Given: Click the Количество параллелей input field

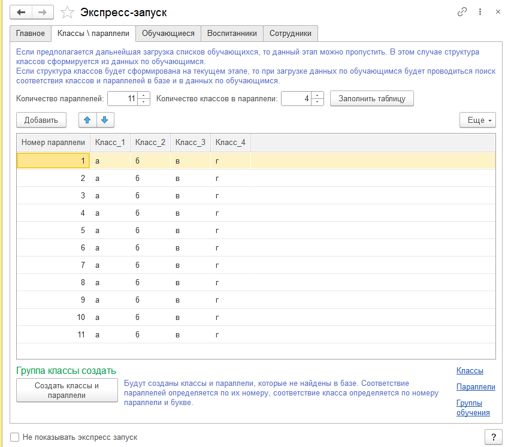Looking at the screenshot, I should tap(122, 98).
